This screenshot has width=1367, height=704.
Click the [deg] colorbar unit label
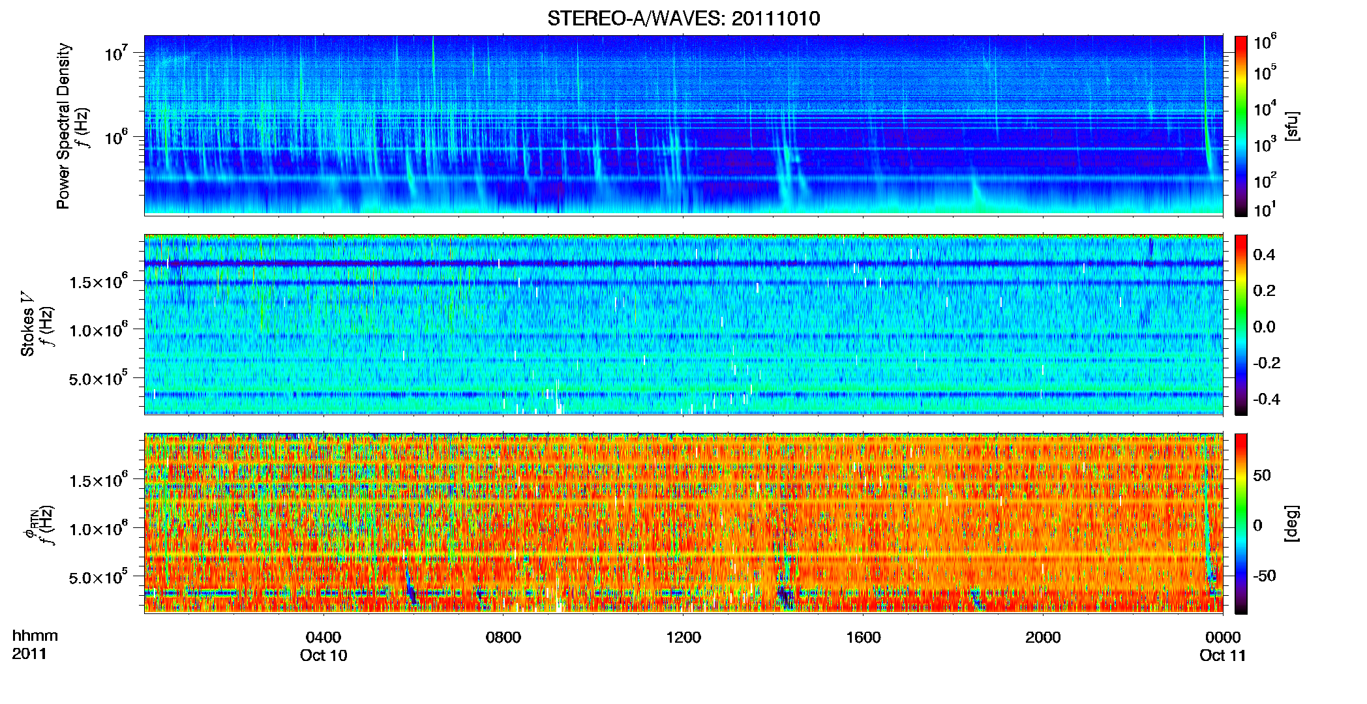[1292, 523]
